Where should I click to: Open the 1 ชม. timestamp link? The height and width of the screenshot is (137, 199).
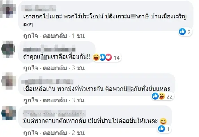pos(79,36)
